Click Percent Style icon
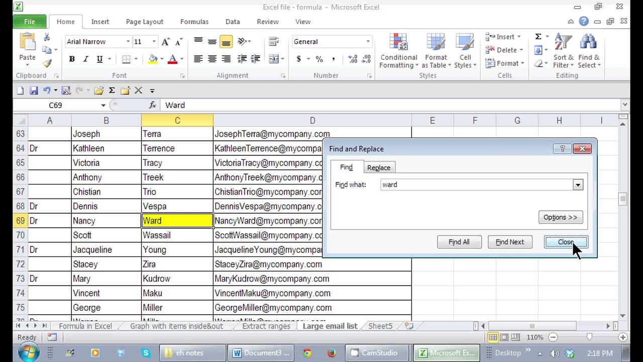 click(x=319, y=59)
